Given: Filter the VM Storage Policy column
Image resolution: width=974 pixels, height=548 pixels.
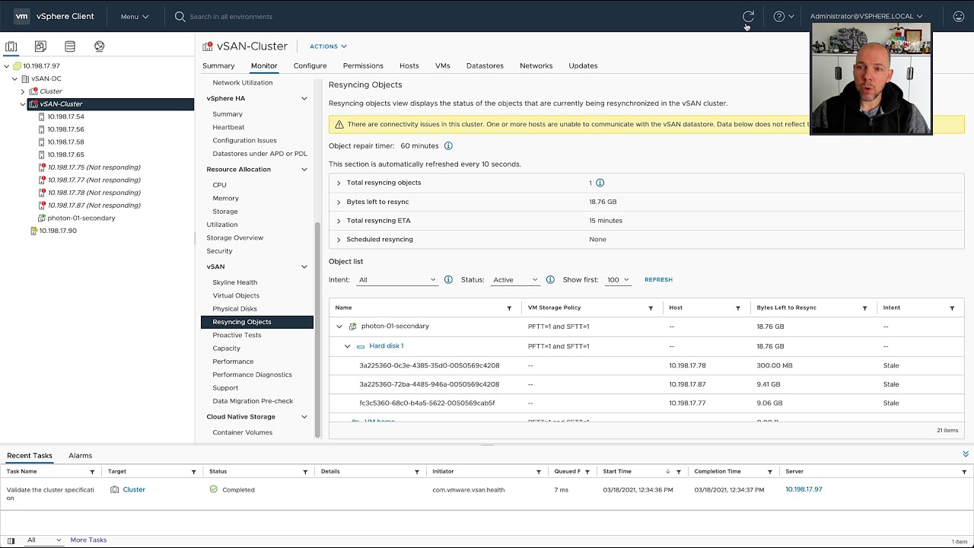Looking at the screenshot, I should (x=651, y=307).
